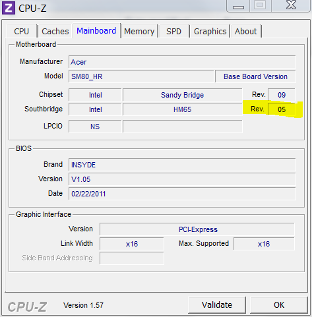
Task: Click the southbridge Rev. 05 value
Action: (x=282, y=109)
